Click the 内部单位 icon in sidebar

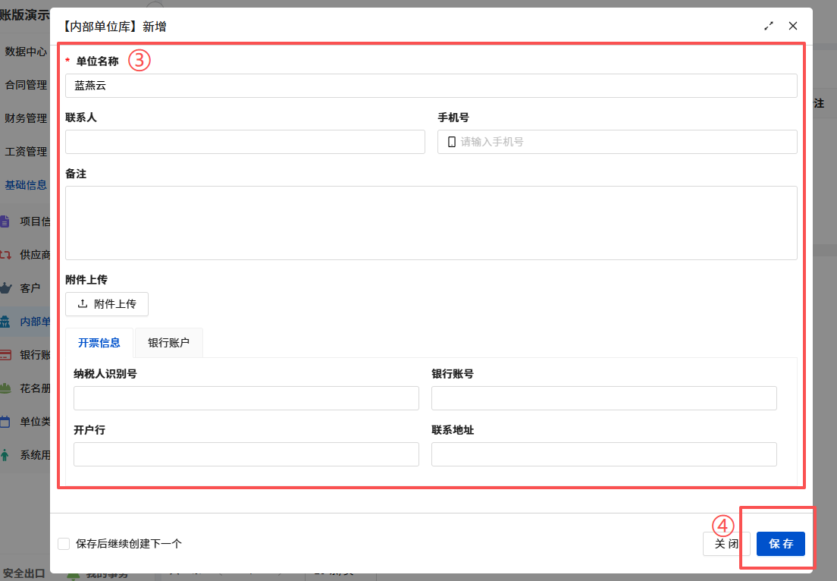pyautogui.click(x=5, y=322)
